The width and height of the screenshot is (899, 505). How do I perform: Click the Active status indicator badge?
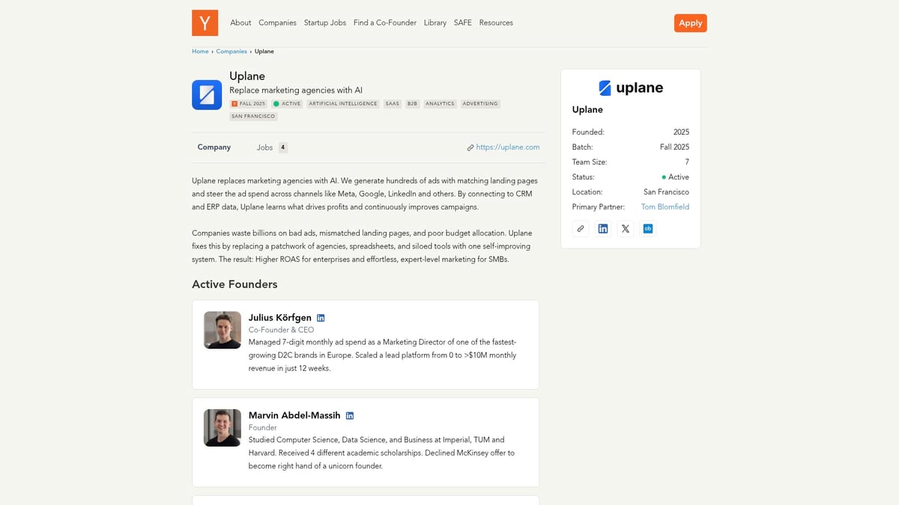click(x=288, y=104)
